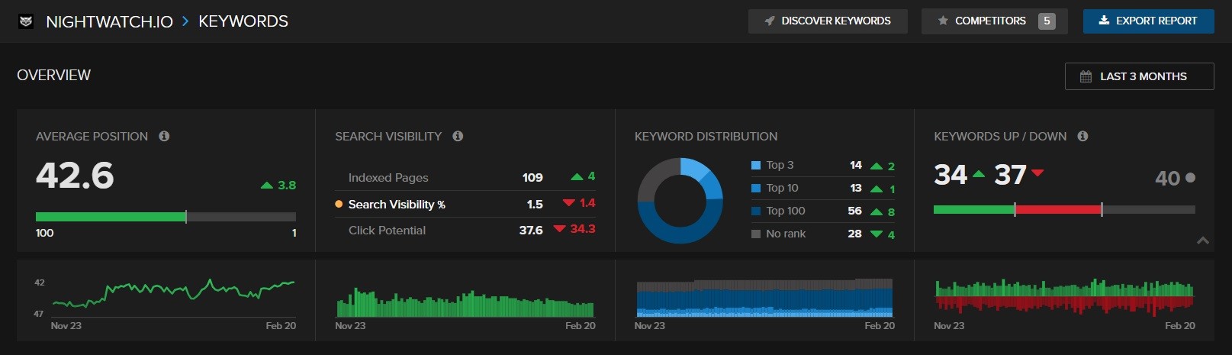Click the calendar icon in date range
Viewport: 1232px width, 355px height.
pos(1086,76)
